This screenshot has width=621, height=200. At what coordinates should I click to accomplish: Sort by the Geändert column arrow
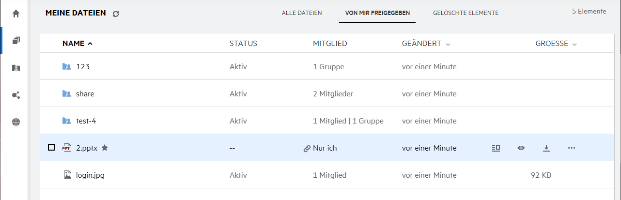pos(448,44)
